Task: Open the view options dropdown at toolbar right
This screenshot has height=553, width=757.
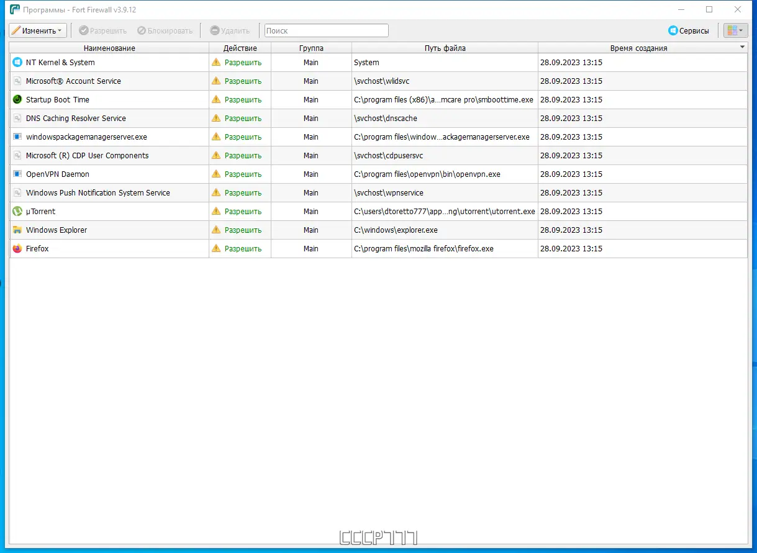Action: point(736,30)
